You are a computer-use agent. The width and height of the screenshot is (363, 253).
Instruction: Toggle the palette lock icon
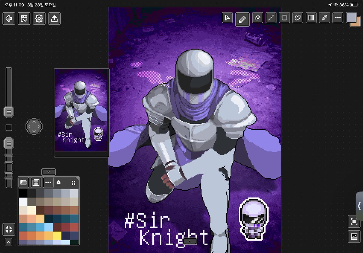coord(58,182)
